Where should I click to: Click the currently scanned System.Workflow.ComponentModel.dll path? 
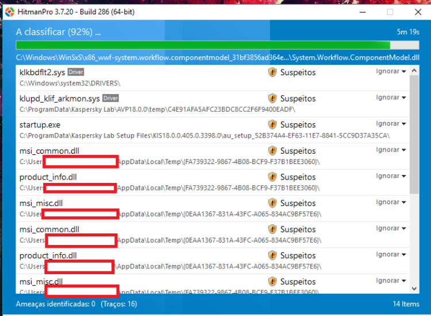coord(217,57)
